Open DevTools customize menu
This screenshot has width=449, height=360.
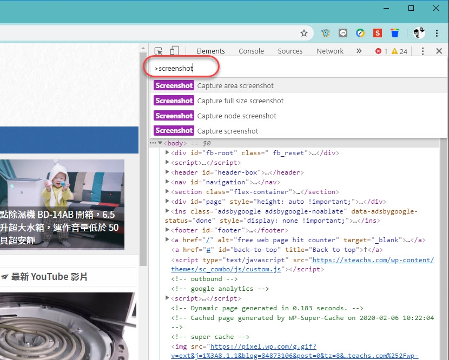(423, 51)
